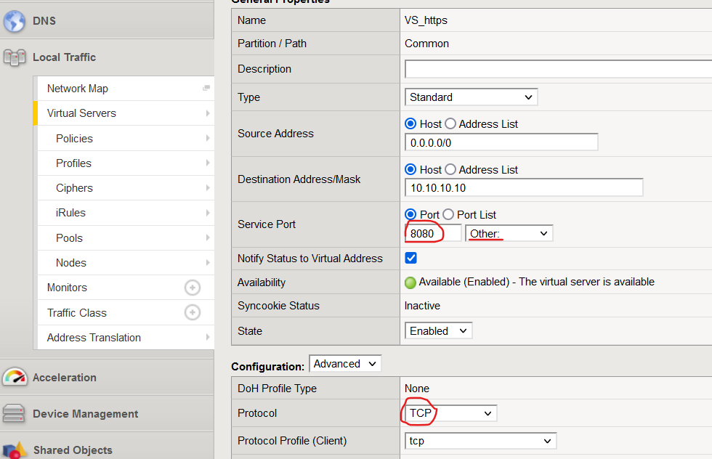Click the Service Port field showing 8080
712x459 pixels.
click(432, 233)
